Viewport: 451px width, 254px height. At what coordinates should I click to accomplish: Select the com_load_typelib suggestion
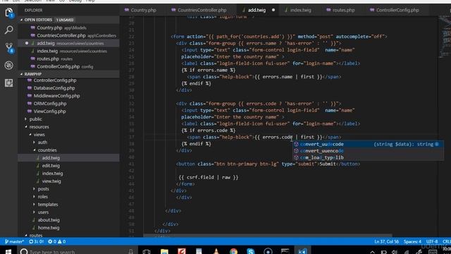[368, 157]
